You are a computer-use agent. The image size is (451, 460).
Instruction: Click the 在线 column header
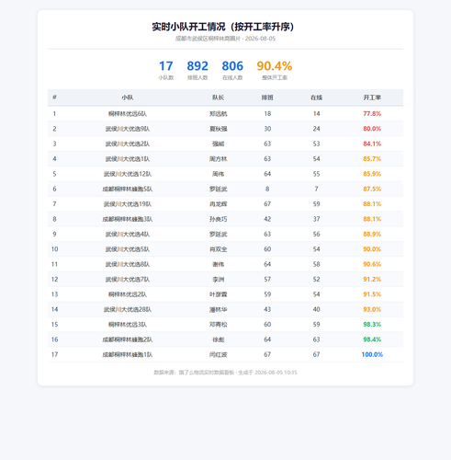pyautogui.click(x=316, y=98)
